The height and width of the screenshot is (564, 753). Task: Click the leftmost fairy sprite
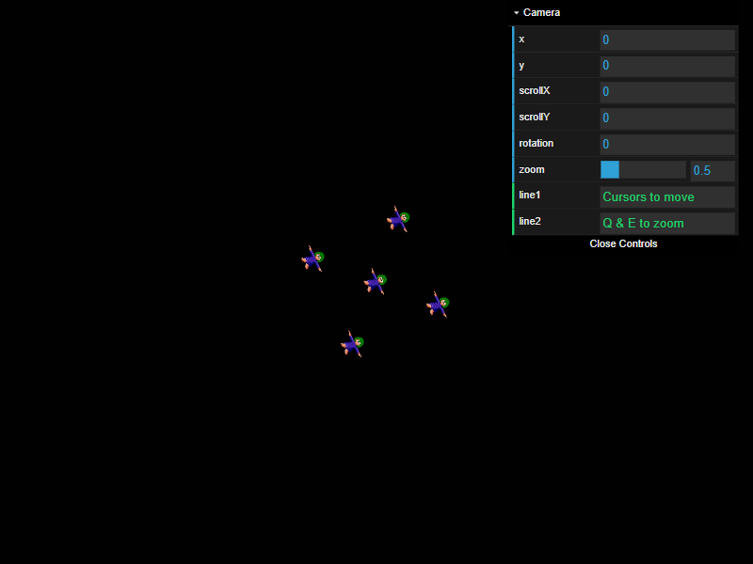point(312,258)
